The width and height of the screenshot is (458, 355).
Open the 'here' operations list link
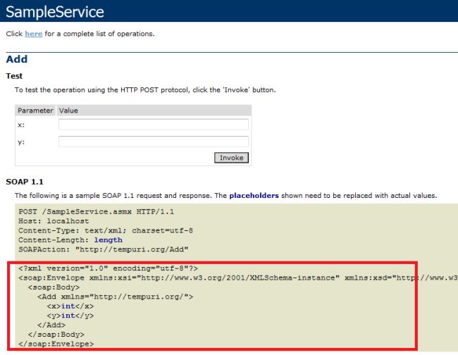click(x=34, y=34)
